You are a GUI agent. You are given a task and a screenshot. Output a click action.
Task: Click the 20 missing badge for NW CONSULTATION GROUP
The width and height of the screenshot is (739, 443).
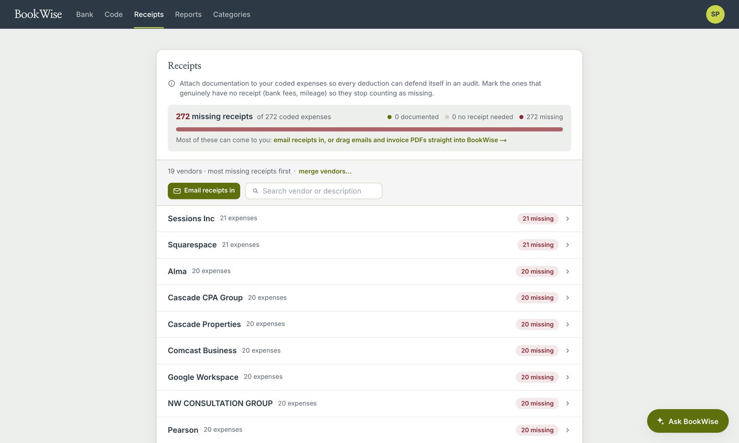click(x=537, y=403)
